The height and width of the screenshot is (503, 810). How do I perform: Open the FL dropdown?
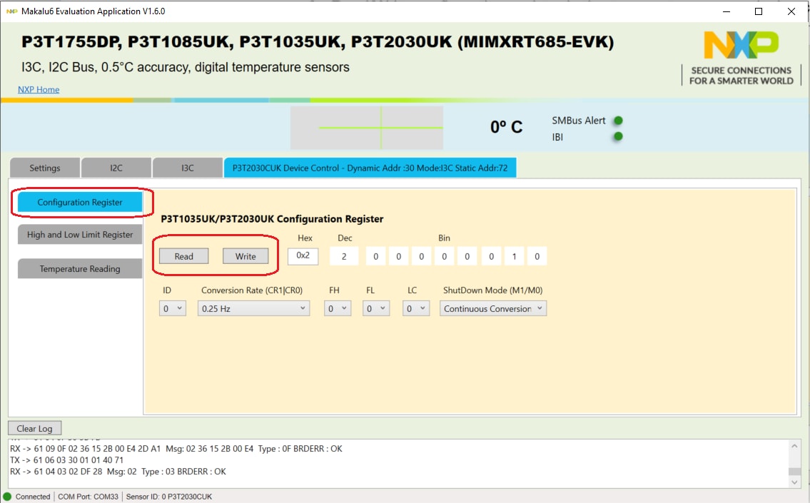pos(376,309)
